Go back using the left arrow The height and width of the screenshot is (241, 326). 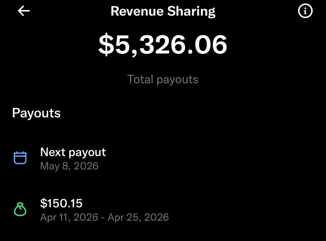point(24,11)
